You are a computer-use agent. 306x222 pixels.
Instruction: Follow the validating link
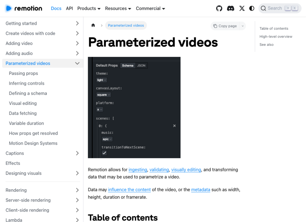[x=159, y=170]
